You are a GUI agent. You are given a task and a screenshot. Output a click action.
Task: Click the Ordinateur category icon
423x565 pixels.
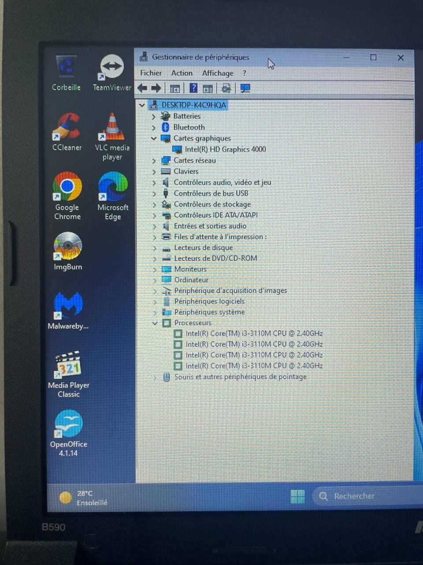click(166, 280)
